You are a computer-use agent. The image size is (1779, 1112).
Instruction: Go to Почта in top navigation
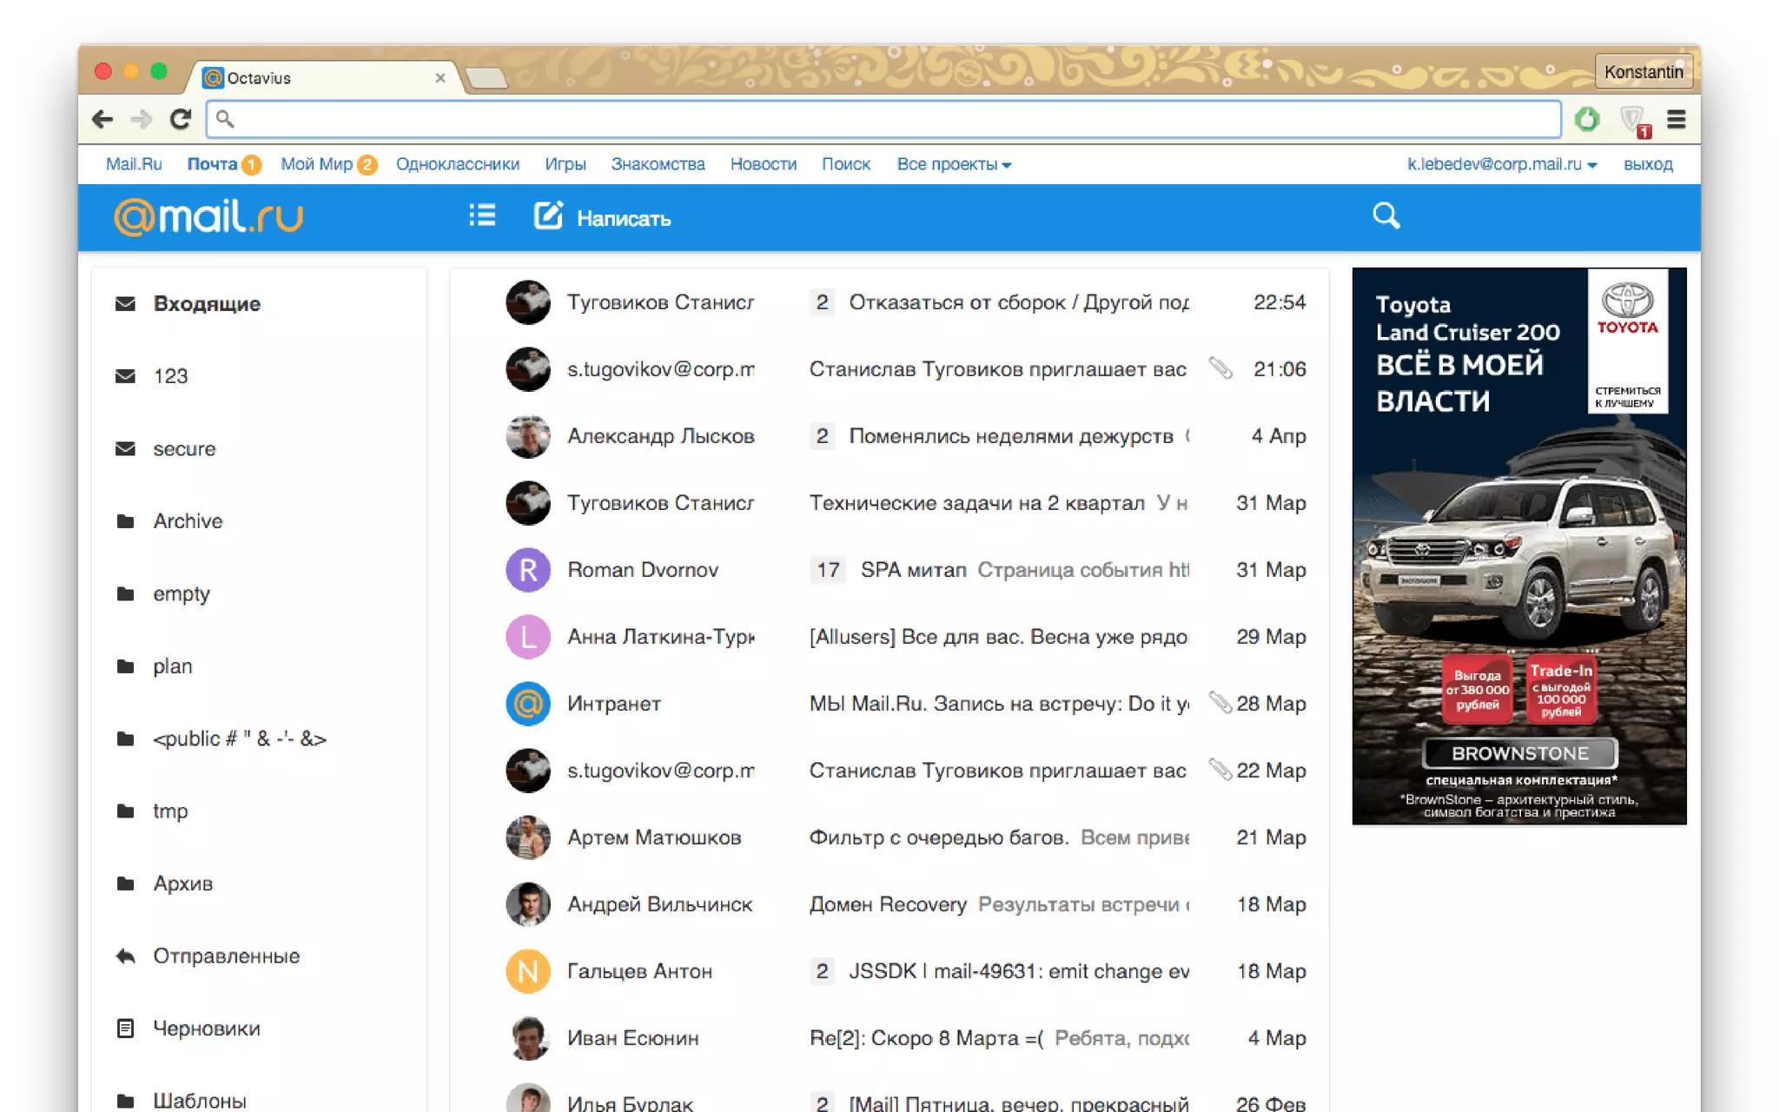tap(213, 164)
